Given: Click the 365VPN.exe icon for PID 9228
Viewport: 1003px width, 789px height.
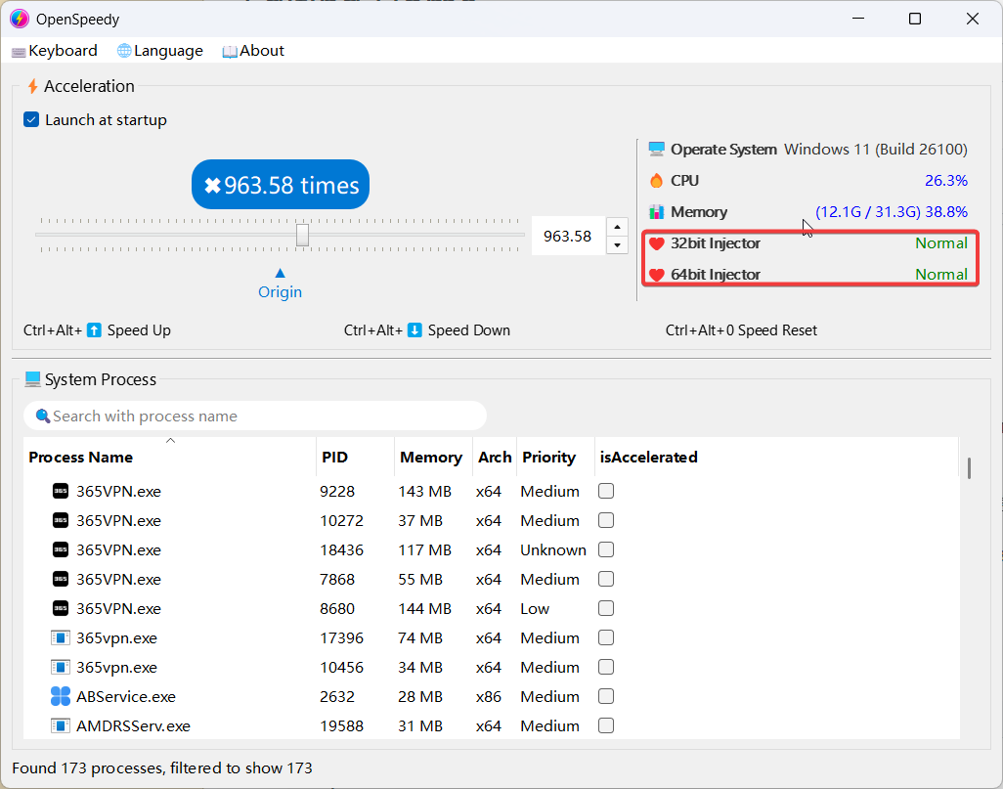Looking at the screenshot, I should click(61, 491).
